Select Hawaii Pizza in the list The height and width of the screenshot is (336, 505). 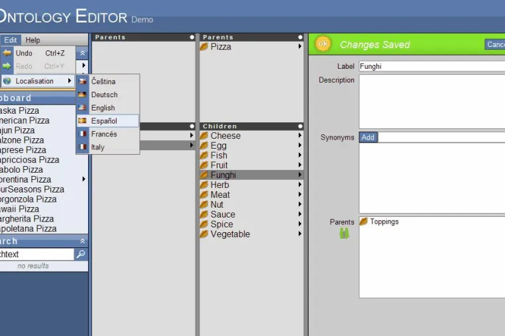(19, 208)
